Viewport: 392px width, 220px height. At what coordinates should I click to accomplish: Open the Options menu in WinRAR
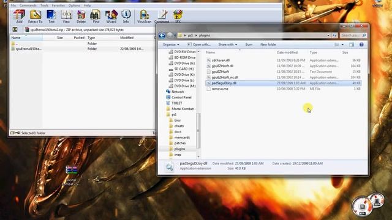pyautogui.click(x=74, y=5)
